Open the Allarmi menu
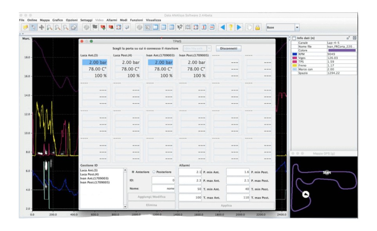 pos(112,20)
